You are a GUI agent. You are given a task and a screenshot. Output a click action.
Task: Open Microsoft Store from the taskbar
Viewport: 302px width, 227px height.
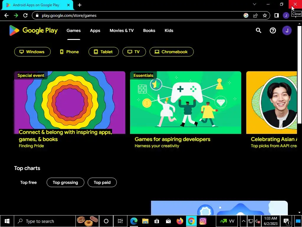pos(157,221)
